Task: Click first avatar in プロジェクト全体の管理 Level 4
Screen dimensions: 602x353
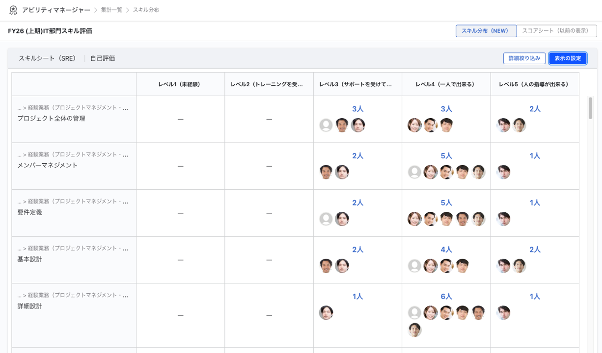Action: pos(415,125)
